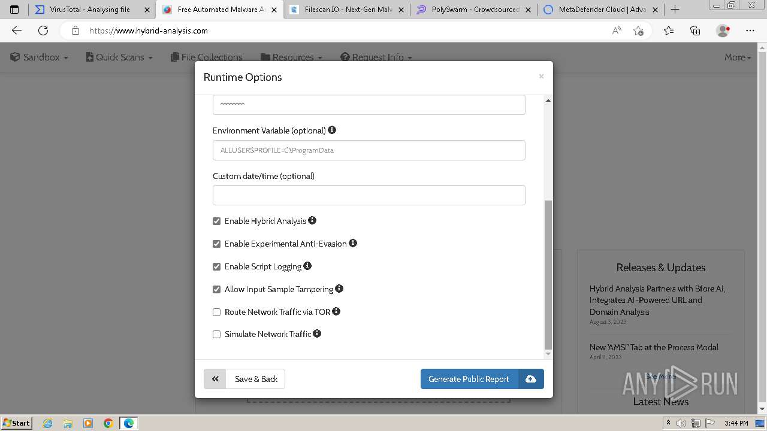Click info icon beside Enable Script Logging
This screenshot has height=431, width=767.
(x=307, y=266)
